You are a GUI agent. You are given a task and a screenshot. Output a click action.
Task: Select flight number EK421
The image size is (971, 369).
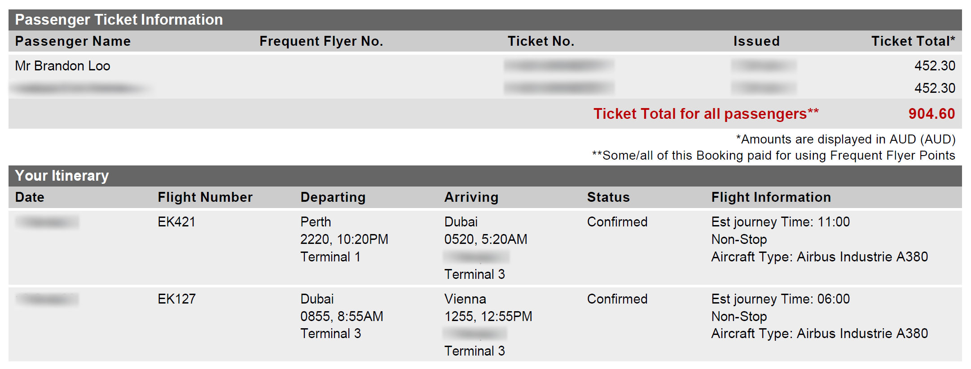(176, 222)
